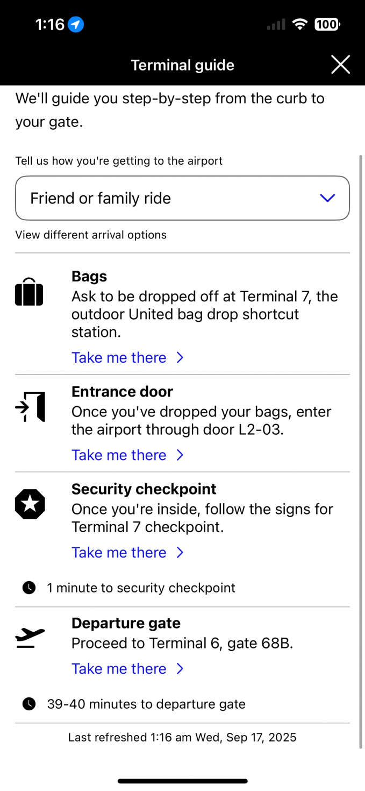Tap the clock icon beside departure gate time

pos(29,704)
